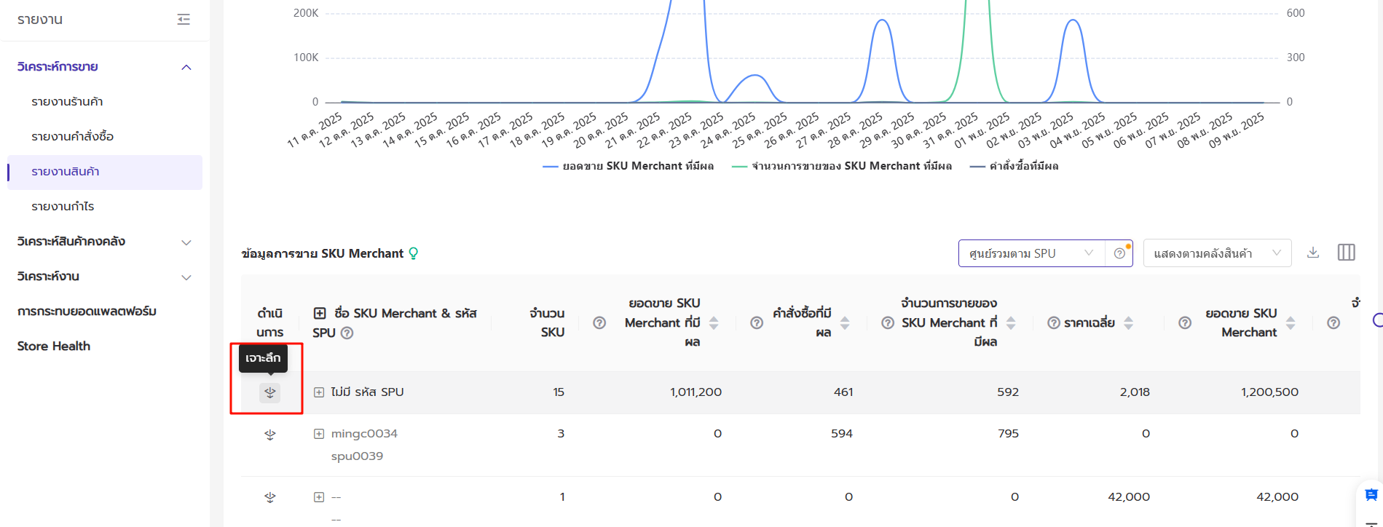This screenshot has height=527, width=1383.
Task: Expand the ไม่มี รหัส SPU row
Action: pos(319,392)
